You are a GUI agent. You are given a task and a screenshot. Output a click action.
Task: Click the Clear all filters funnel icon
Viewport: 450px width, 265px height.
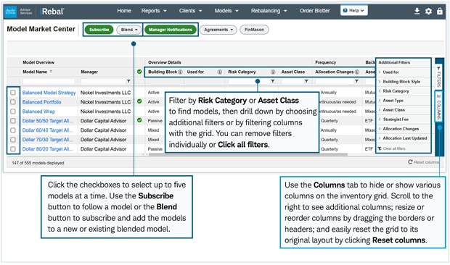(380, 148)
